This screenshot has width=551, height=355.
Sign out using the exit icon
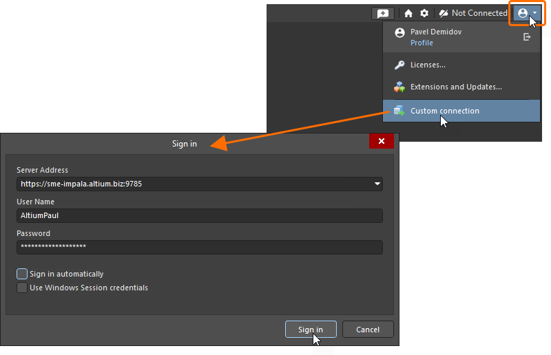pos(526,37)
